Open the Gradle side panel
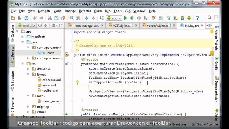The width and height of the screenshot is (229, 129). point(216,64)
